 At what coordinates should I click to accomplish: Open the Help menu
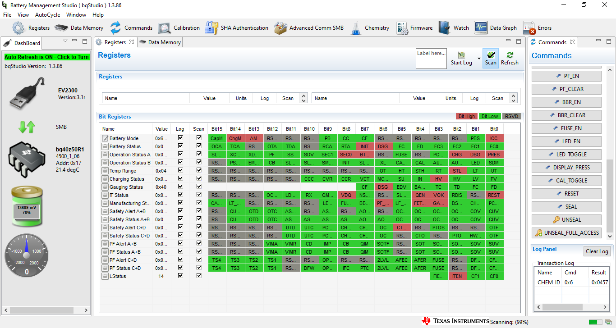pyautogui.click(x=98, y=15)
